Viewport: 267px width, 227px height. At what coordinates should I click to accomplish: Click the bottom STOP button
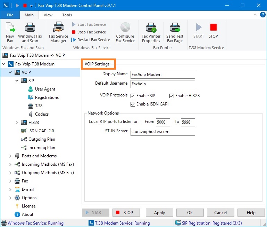126,213
